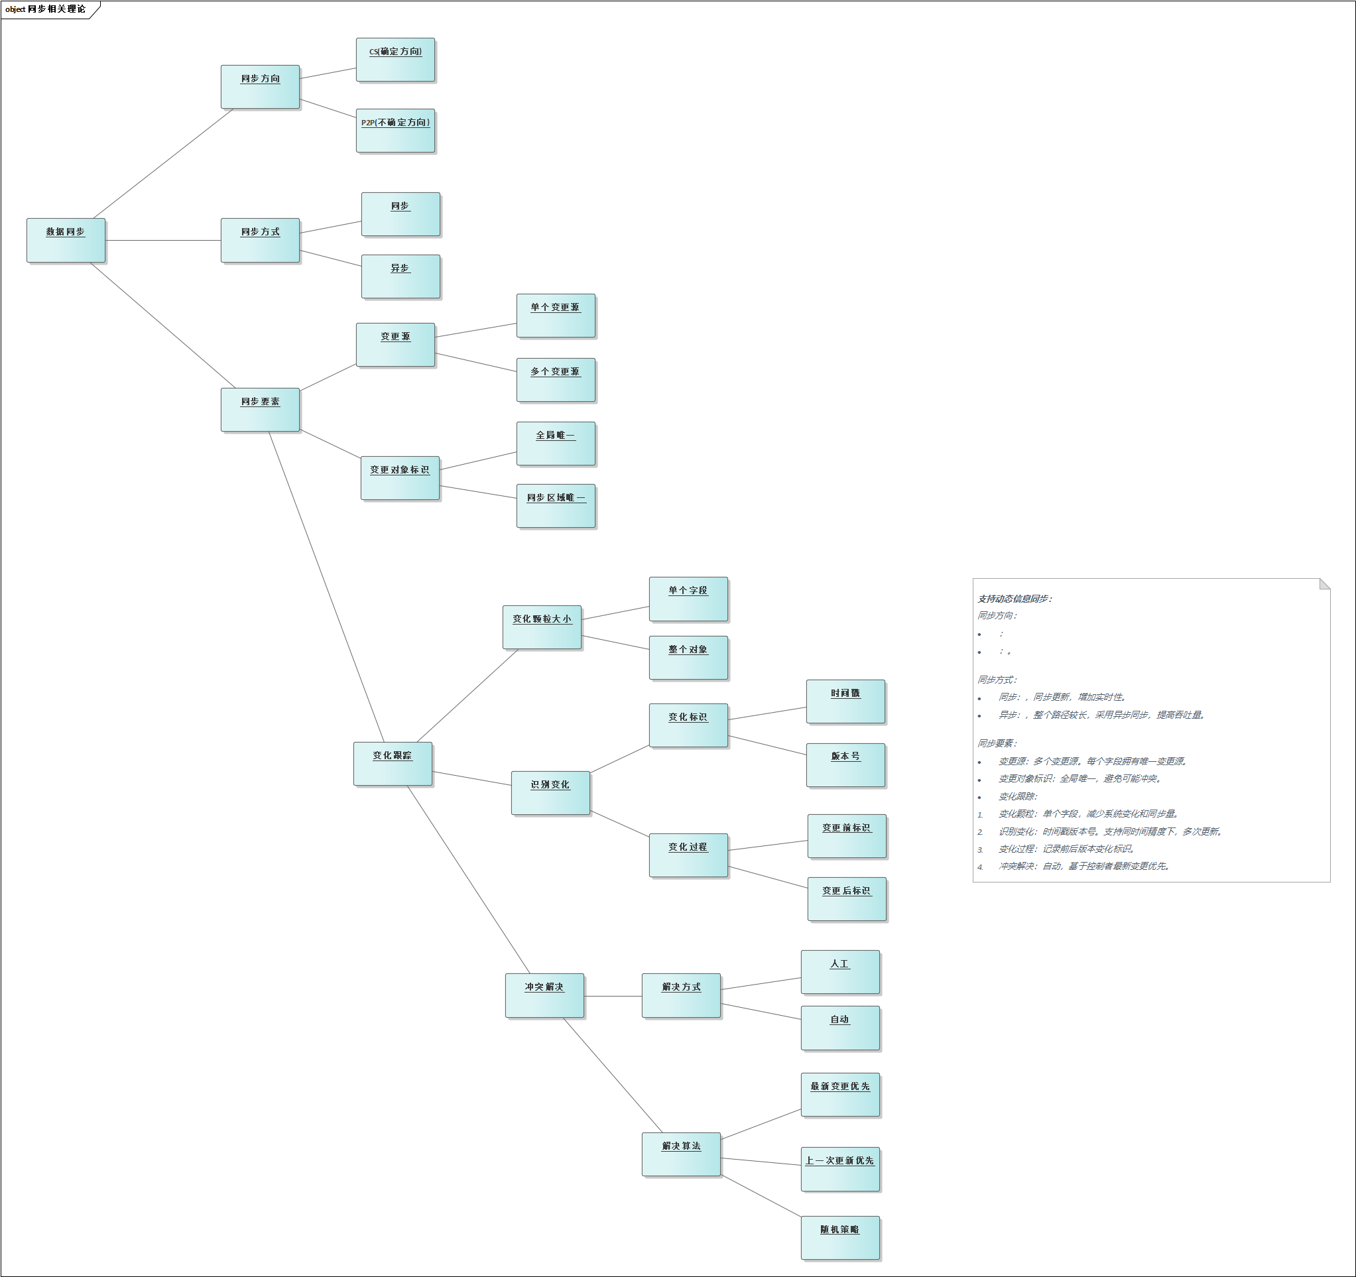
Task: Select the 随机策略 node
Action: pos(840,1238)
